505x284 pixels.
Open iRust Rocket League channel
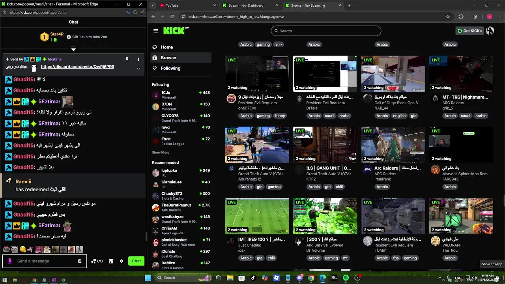pyautogui.click(x=181, y=141)
